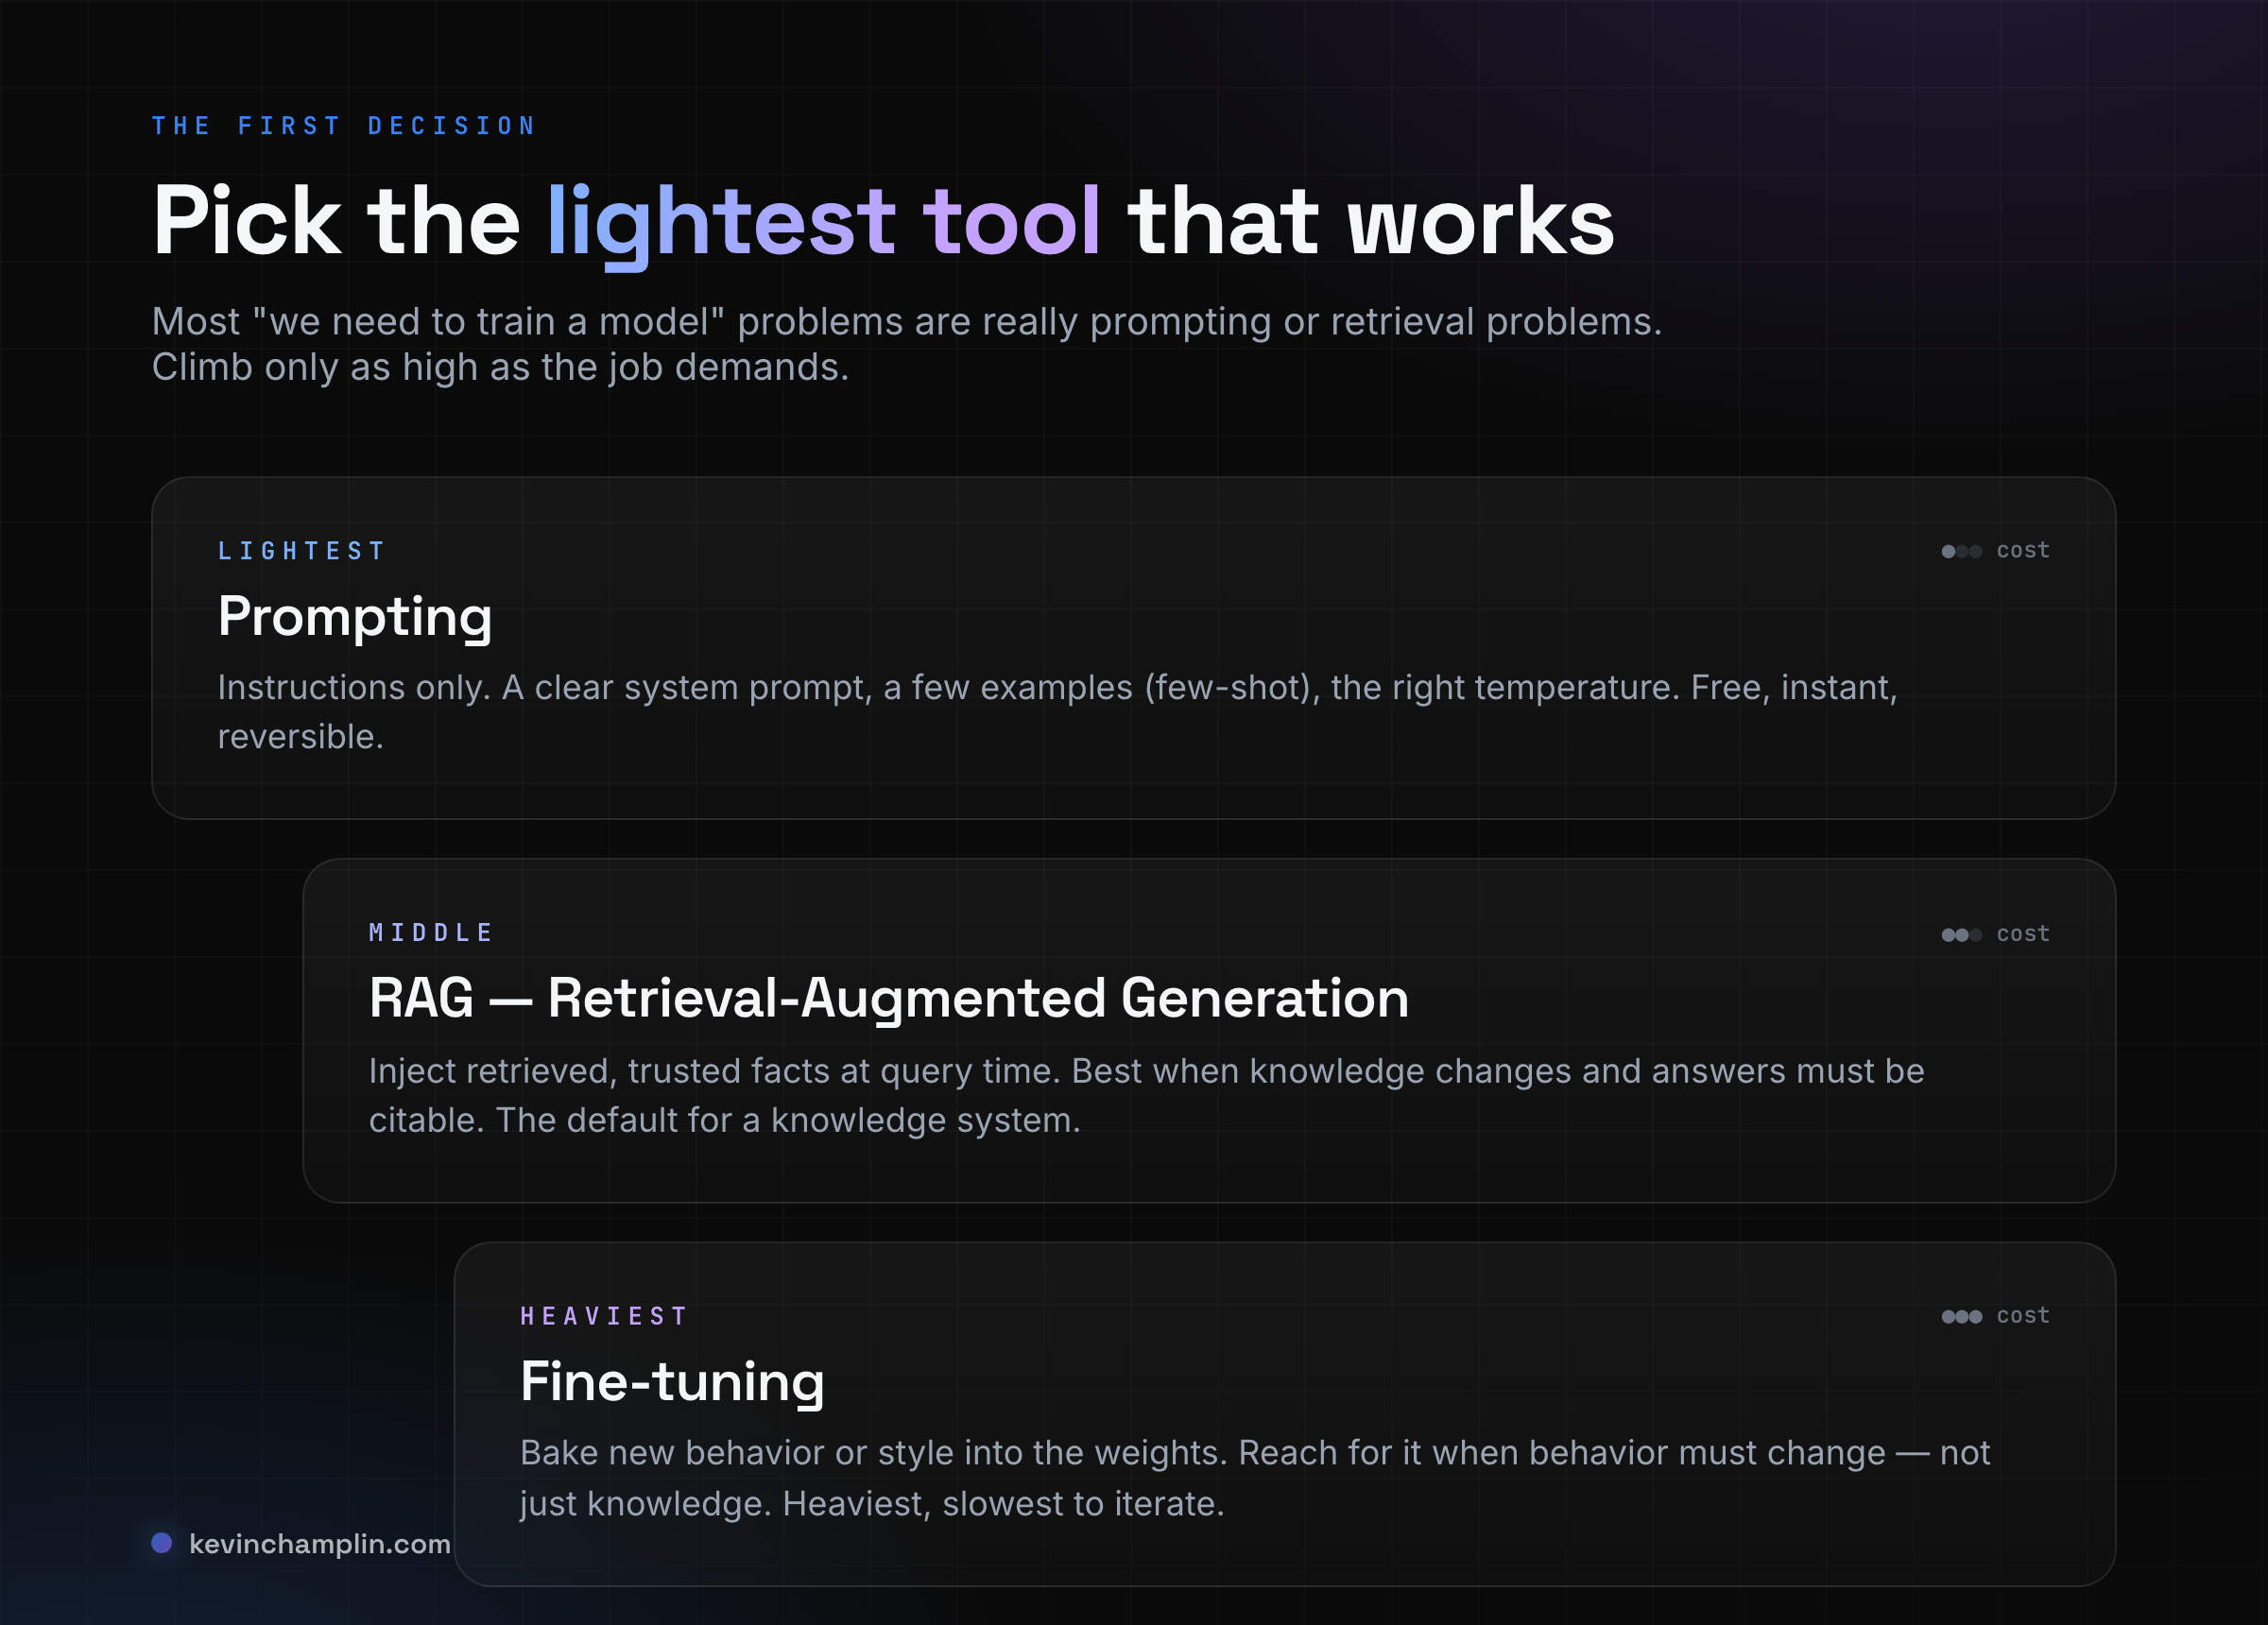Click the cost dots on the Prompting card

(1961, 551)
